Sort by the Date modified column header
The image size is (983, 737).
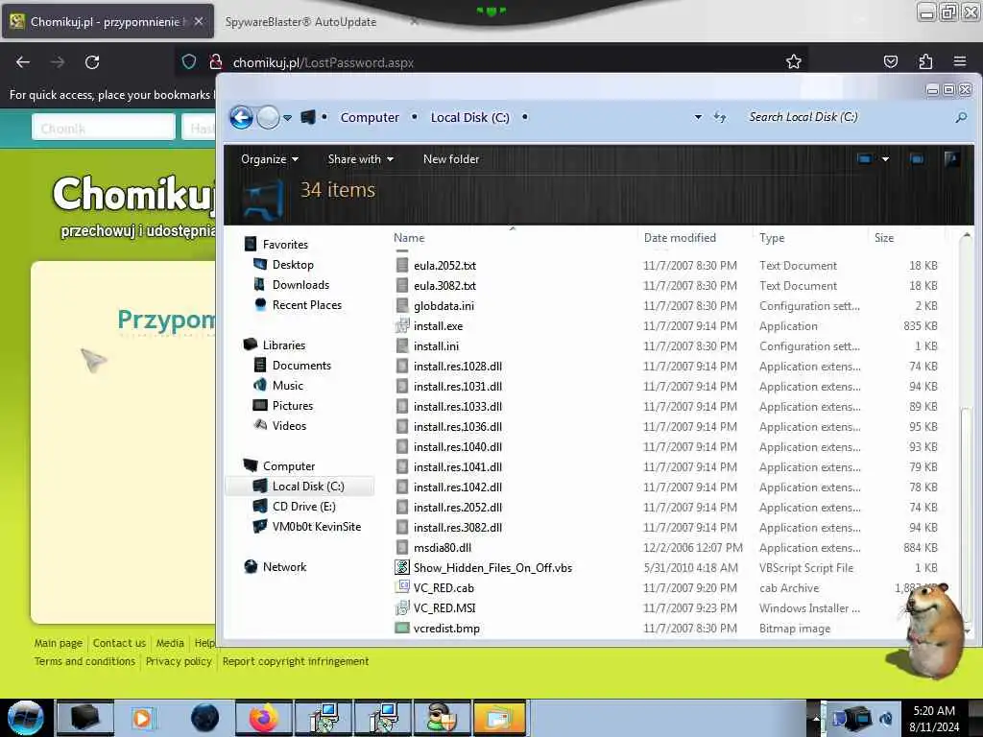[680, 238]
